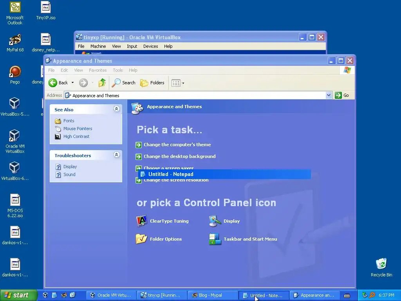Open the Favorites menu

[98, 70]
